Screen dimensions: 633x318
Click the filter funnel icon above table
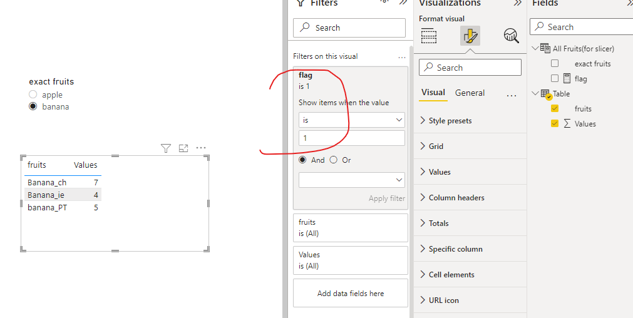click(x=165, y=148)
